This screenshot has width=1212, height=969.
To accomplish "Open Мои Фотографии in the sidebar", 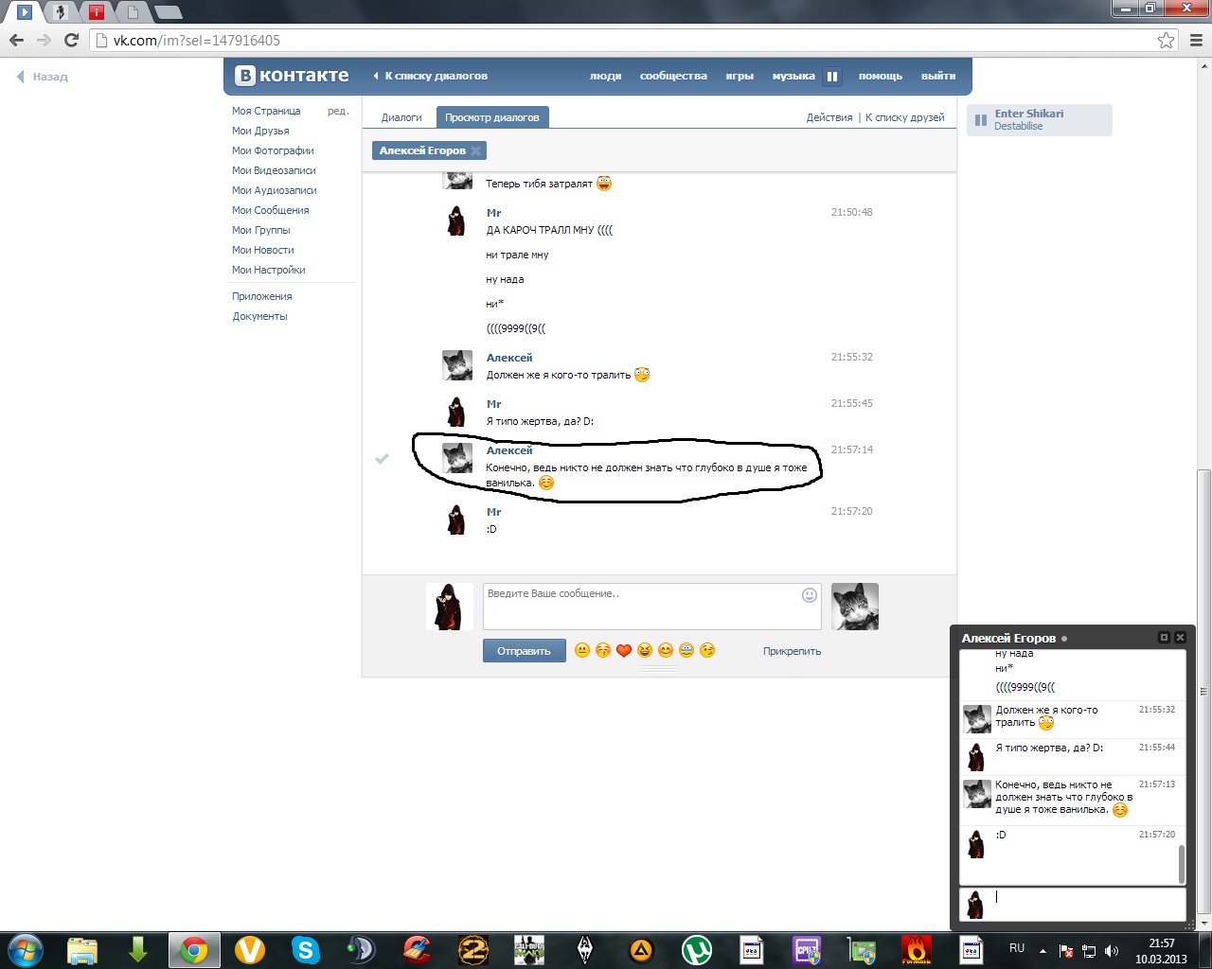I will [x=273, y=150].
